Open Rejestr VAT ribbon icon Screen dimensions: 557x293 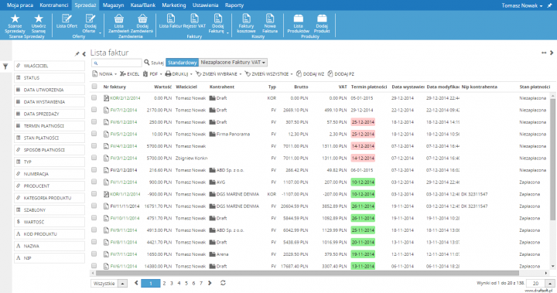pos(194,19)
